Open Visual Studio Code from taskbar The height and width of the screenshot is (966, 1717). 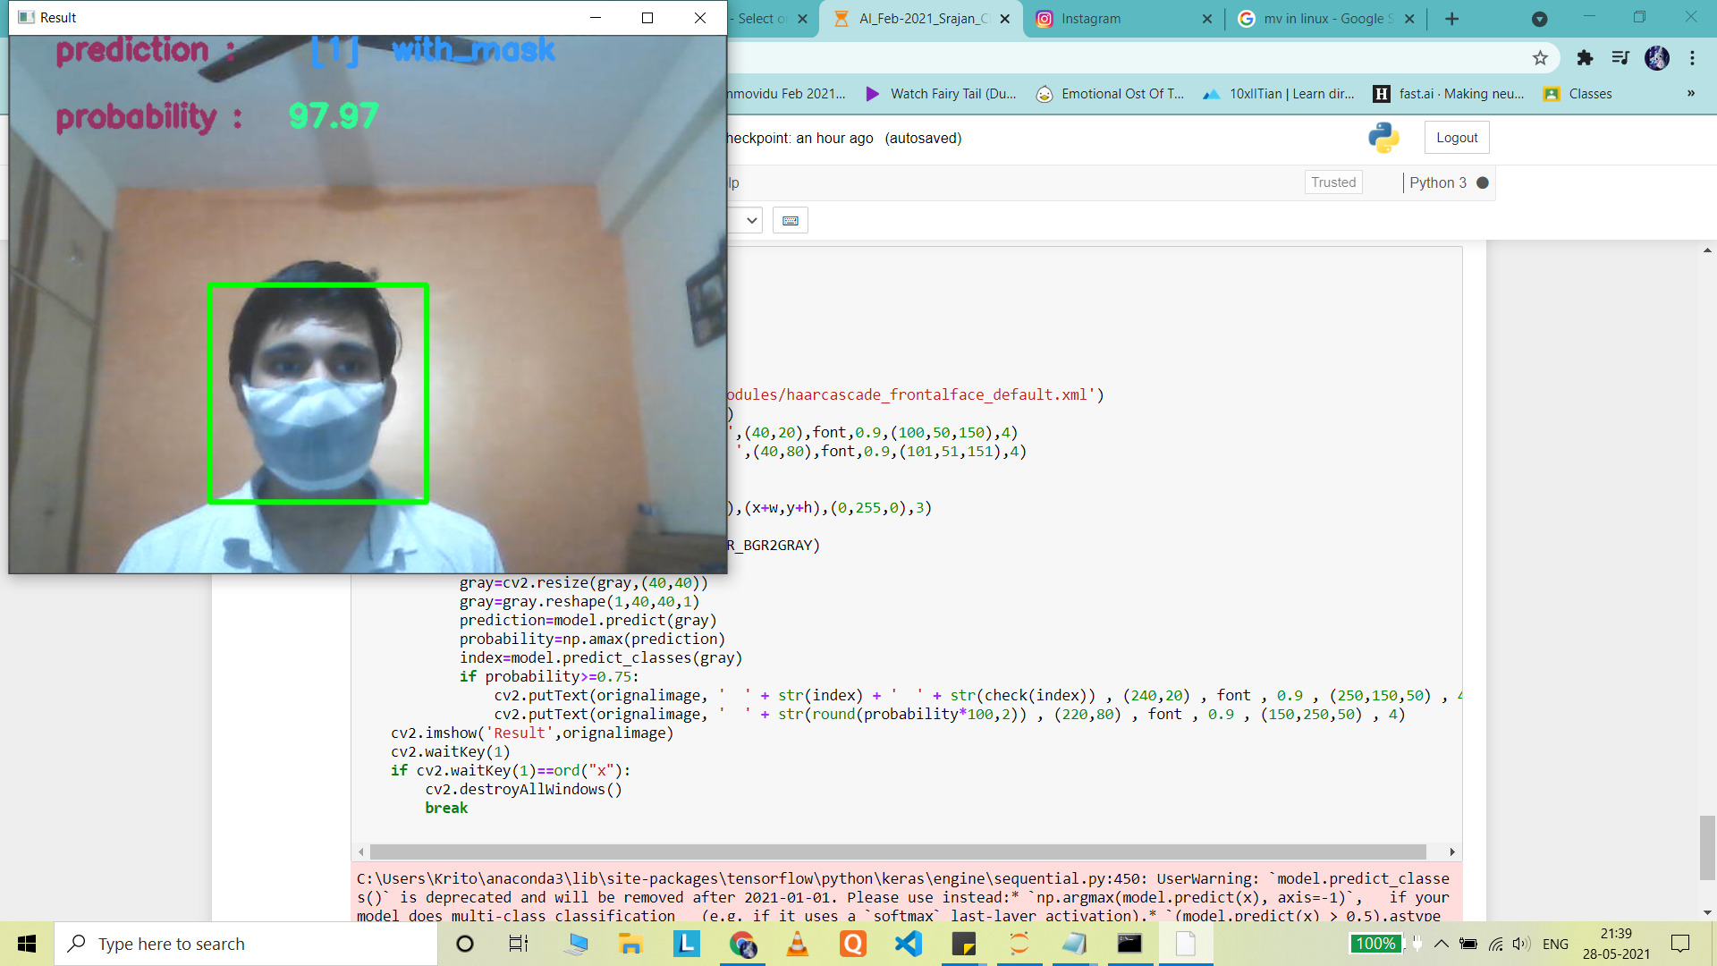point(908,944)
